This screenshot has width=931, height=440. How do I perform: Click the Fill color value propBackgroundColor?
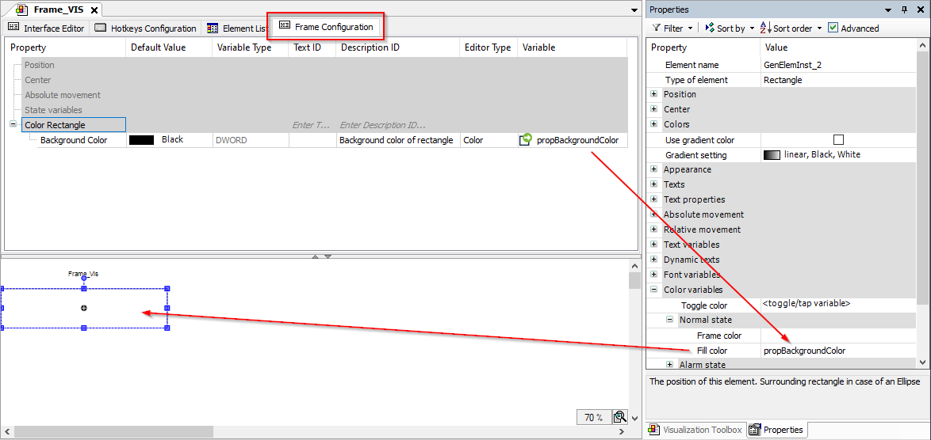tap(805, 351)
